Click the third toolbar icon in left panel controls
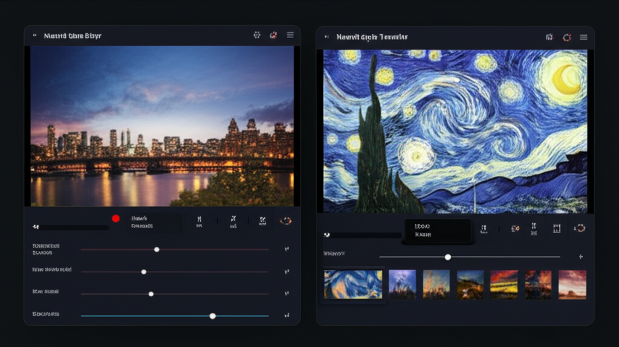This screenshot has width=619, height=347. click(x=262, y=221)
